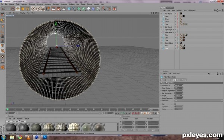Toggle the autokeying red record button

coord(136,113)
